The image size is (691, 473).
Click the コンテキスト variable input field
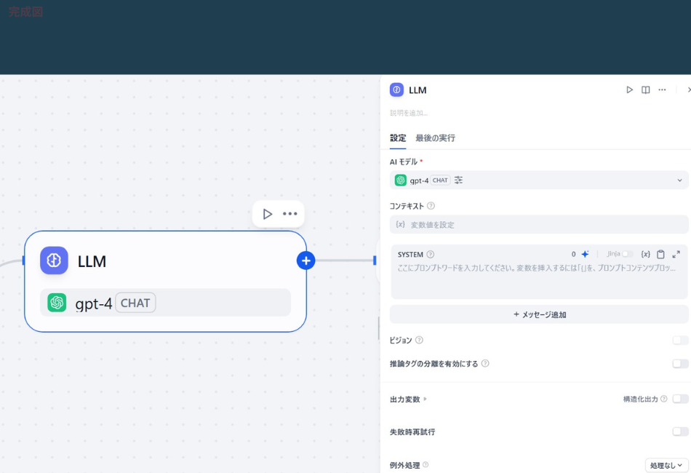[x=538, y=224]
